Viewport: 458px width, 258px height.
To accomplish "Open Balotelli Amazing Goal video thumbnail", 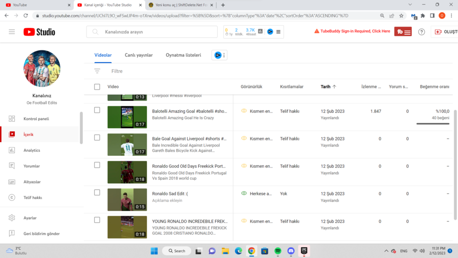I will [127, 117].
